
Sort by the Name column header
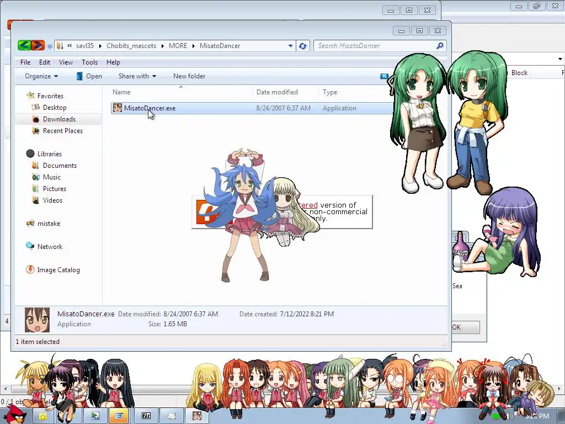pos(181,92)
